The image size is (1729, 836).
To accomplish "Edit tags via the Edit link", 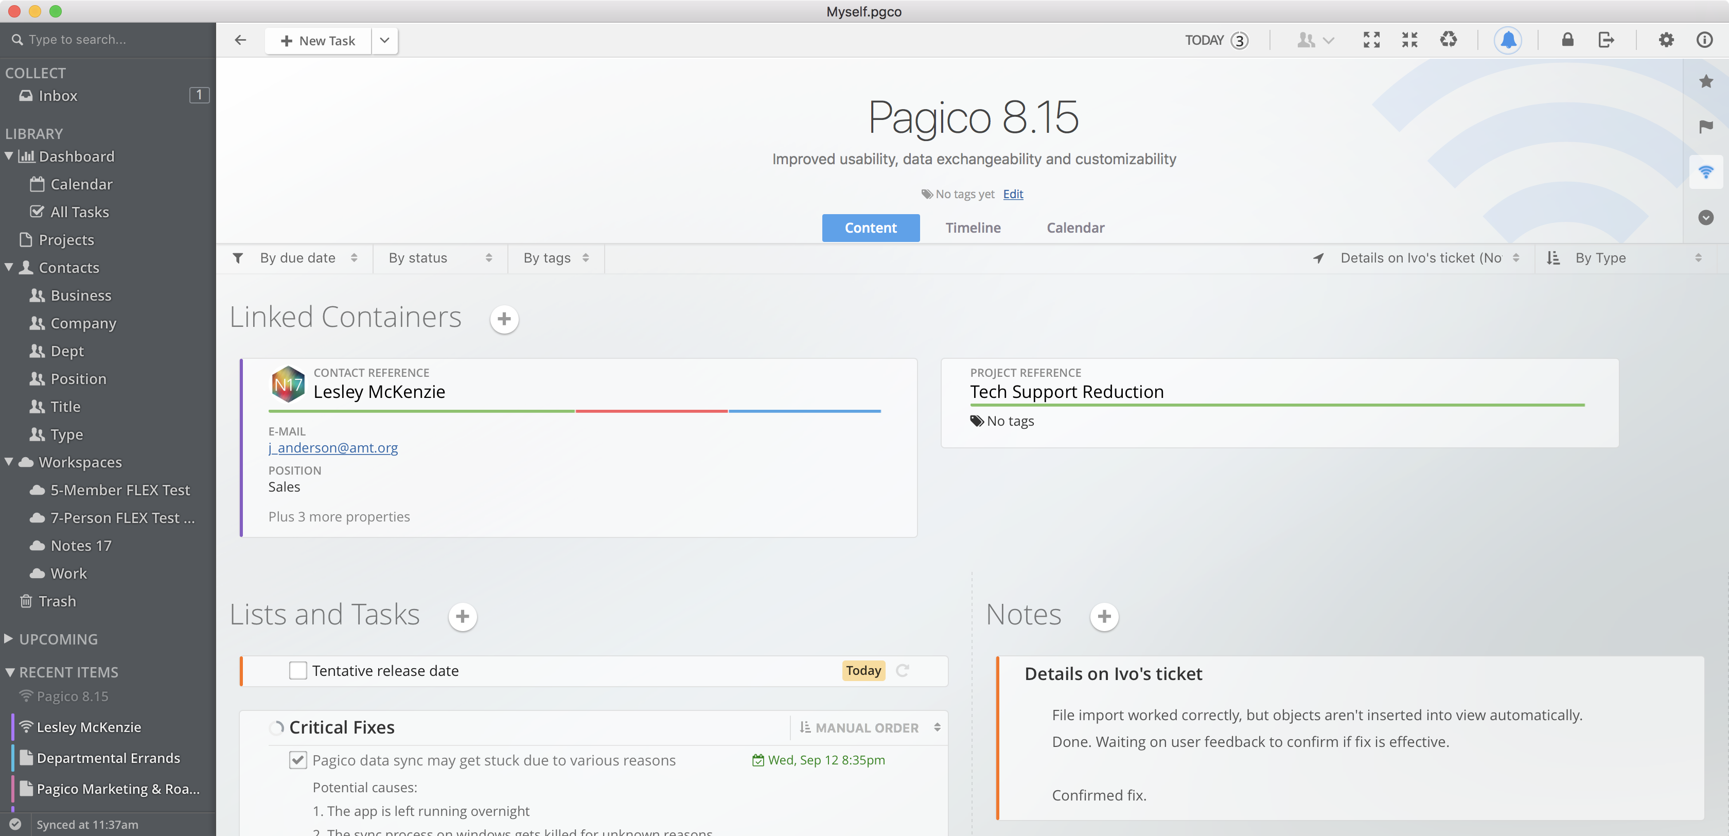I will [1013, 194].
